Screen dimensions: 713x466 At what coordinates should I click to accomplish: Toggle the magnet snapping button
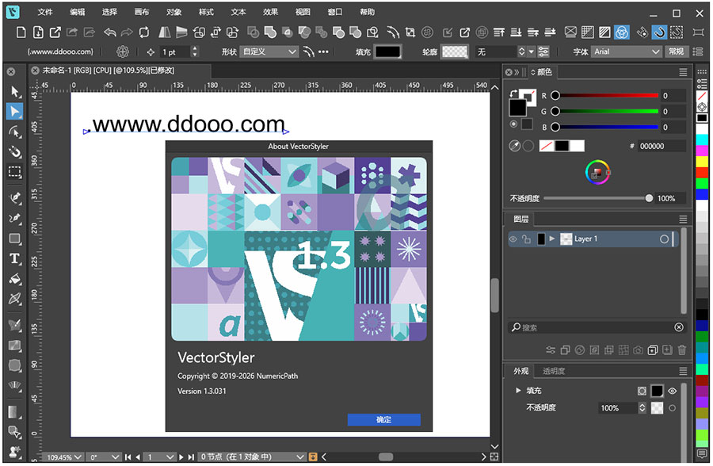click(659, 32)
